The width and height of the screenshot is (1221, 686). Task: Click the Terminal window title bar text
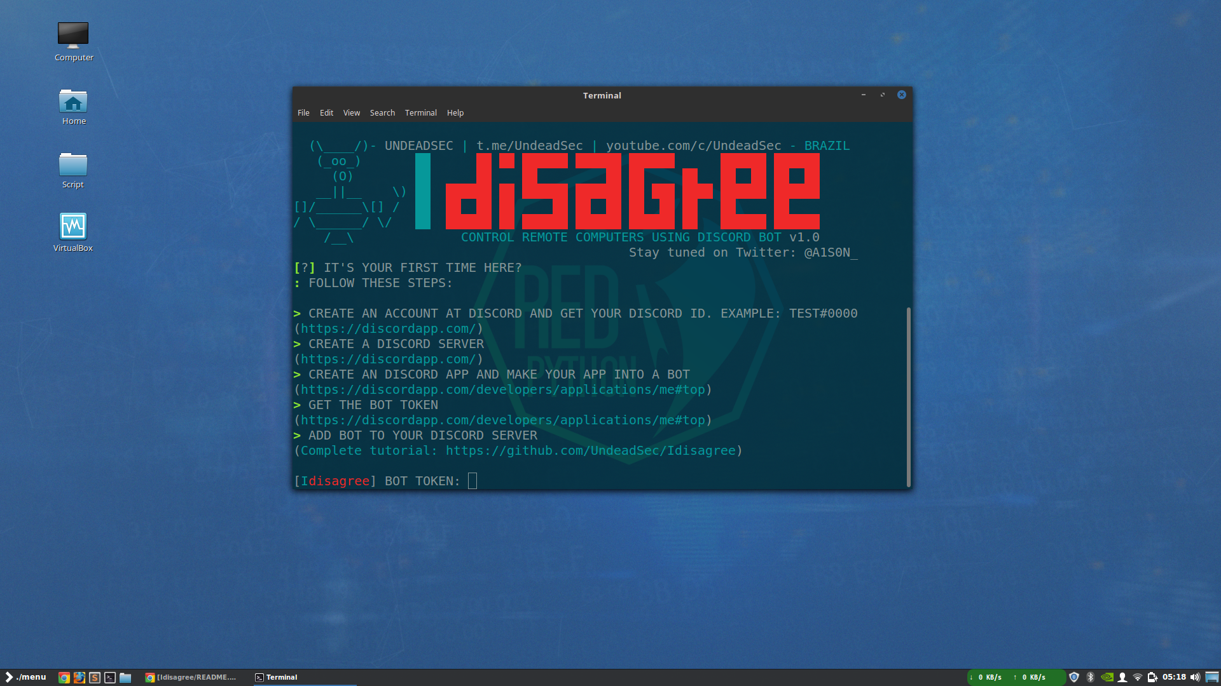pyautogui.click(x=602, y=95)
